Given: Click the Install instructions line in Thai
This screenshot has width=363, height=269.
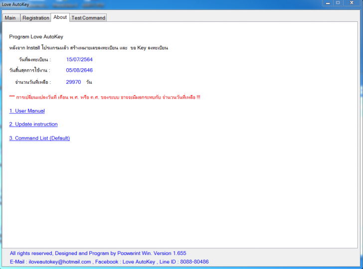Looking at the screenshot, I should click(88, 48).
